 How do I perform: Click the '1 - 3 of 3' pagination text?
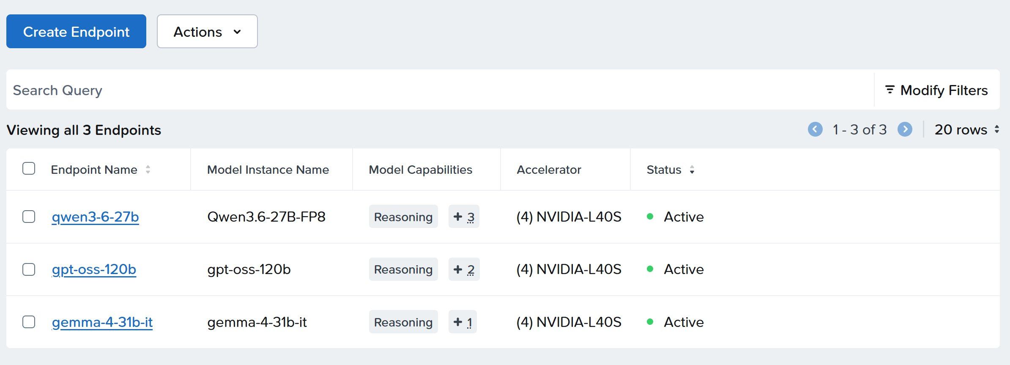click(x=859, y=129)
